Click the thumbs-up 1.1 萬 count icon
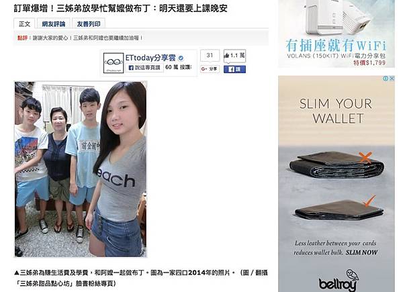Viewport: 403px width, 292px height. click(x=234, y=56)
